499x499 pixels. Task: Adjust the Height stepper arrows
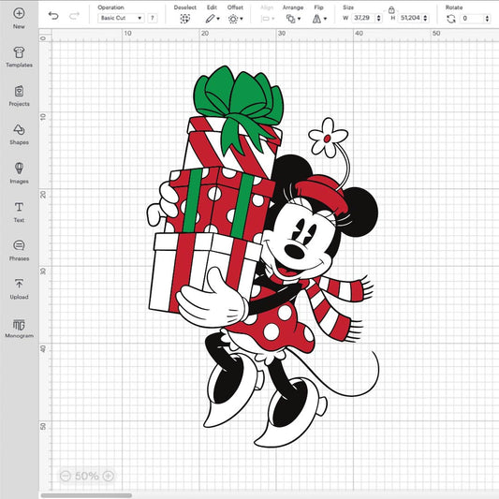(x=425, y=18)
